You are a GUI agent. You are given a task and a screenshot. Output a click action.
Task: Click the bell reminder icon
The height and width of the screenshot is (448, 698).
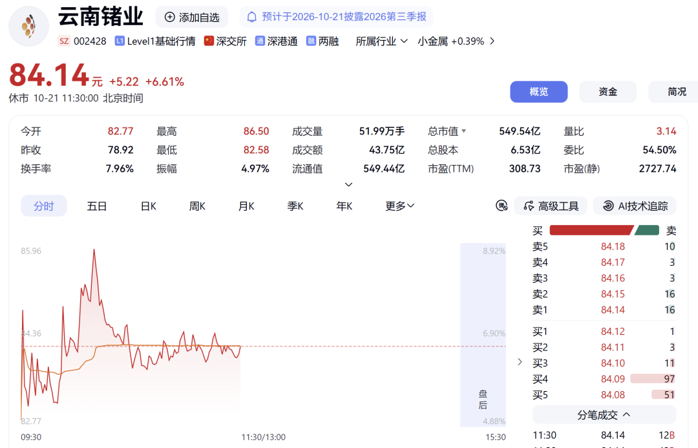coord(251,17)
